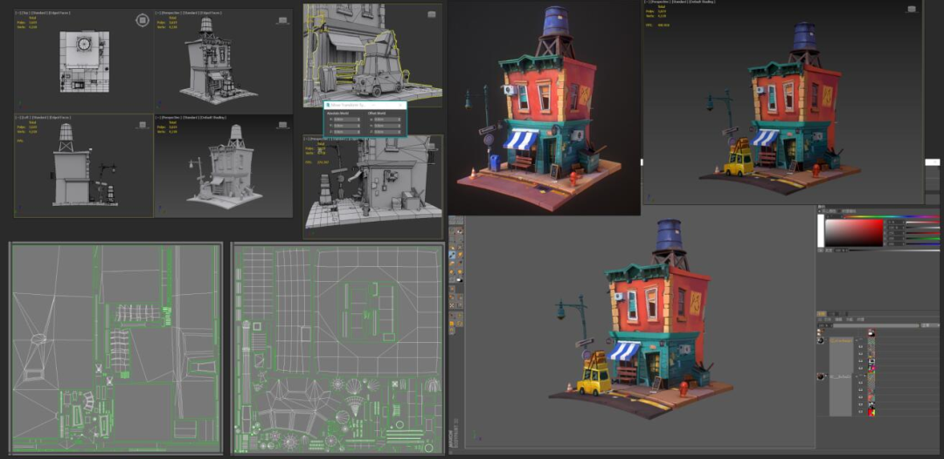944x459 pixels.
Task: Adjust the red channel slider
Action: point(922,233)
